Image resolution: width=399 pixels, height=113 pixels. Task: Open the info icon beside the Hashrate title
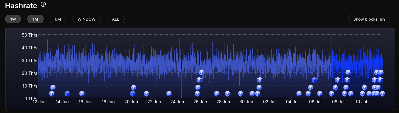click(x=44, y=5)
